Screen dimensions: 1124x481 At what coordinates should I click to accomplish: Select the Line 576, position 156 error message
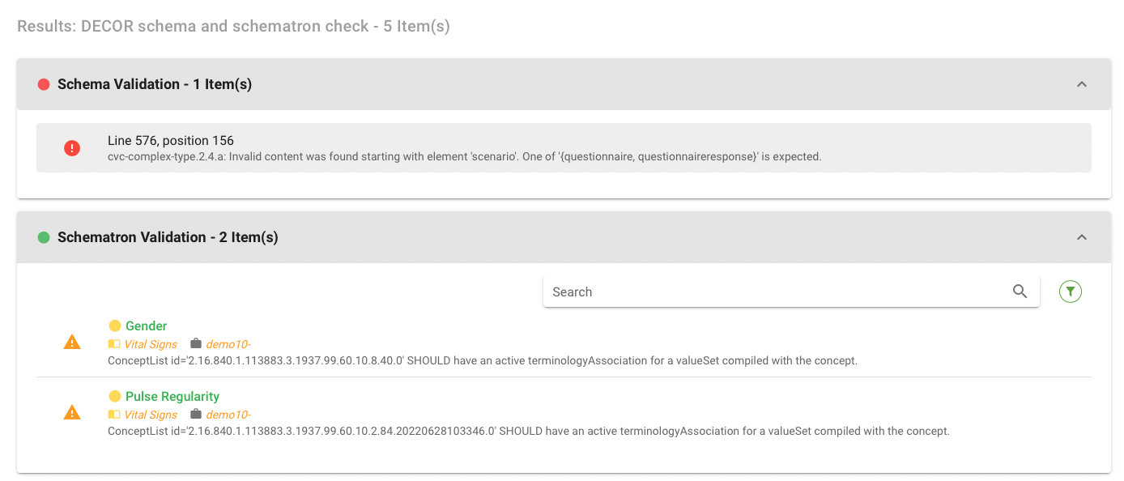click(x=171, y=141)
